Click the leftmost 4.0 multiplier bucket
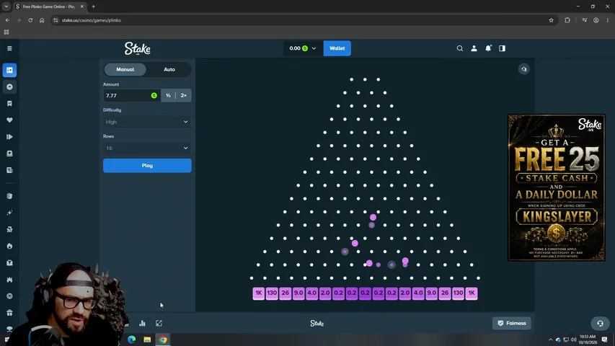615x346 pixels. click(311, 293)
